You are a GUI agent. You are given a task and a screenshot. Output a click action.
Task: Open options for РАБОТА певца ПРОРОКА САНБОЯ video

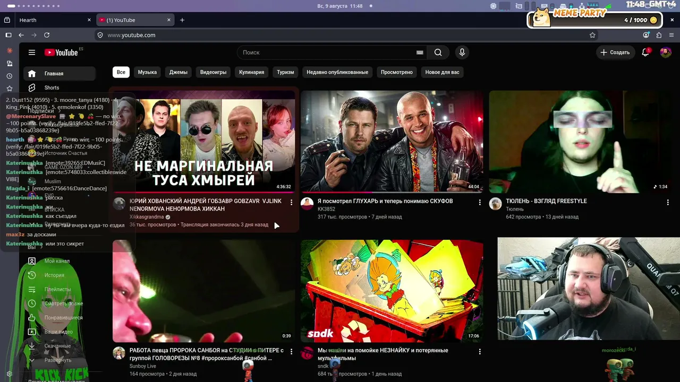pyautogui.click(x=291, y=351)
